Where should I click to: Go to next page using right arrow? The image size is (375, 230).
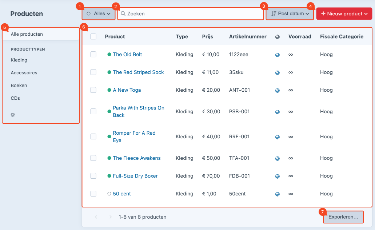(111, 217)
